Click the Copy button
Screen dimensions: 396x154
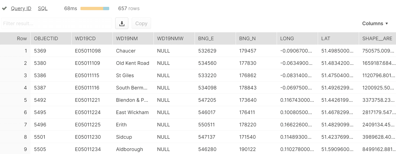tap(141, 24)
